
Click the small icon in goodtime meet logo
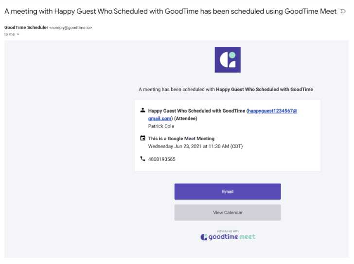(x=204, y=237)
